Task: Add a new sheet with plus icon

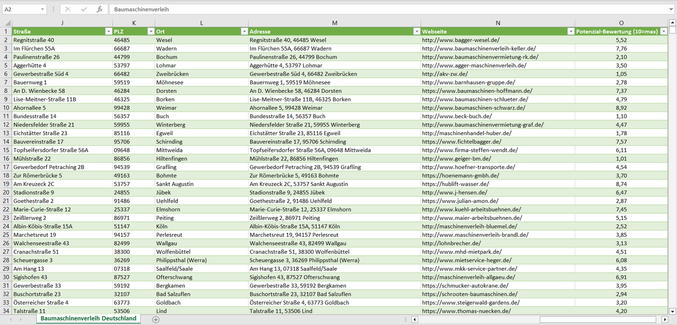Action: (156, 319)
